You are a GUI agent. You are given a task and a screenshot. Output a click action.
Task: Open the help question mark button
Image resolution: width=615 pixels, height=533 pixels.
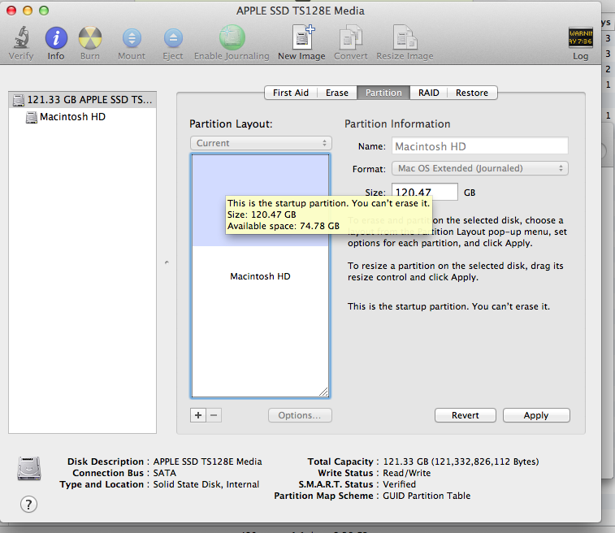click(28, 504)
